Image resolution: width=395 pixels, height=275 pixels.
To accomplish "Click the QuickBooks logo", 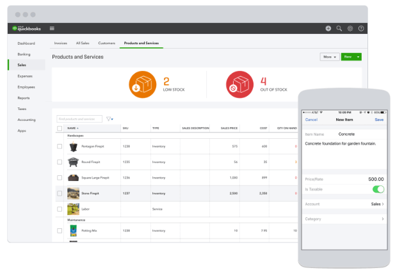I will coord(27,28).
